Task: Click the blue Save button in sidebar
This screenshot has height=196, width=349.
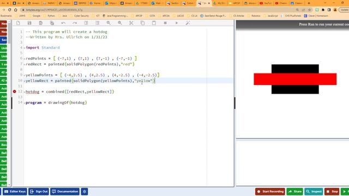Action: pyautogui.click(x=4, y=40)
